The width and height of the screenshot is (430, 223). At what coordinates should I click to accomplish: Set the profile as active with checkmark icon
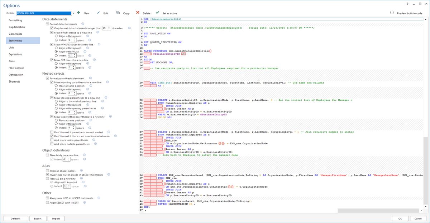click(x=157, y=13)
